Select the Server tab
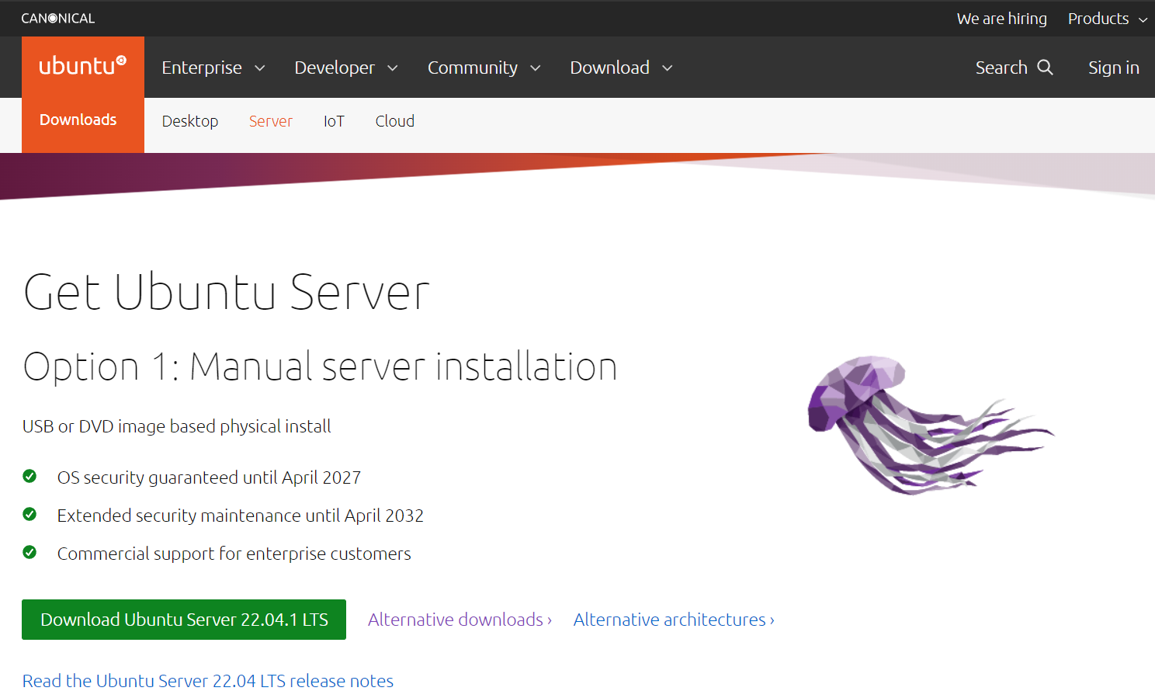 pyautogui.click(x=271, y=121)
